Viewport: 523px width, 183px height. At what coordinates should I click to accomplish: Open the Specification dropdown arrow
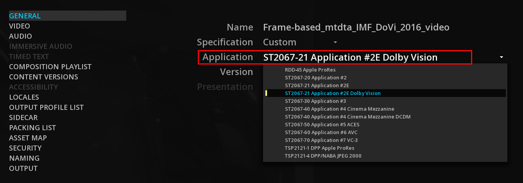pos(335,42)
